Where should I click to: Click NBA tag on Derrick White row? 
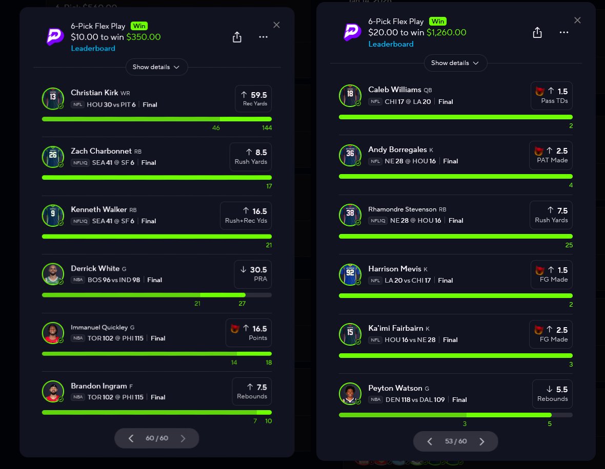tap(77, 280)
